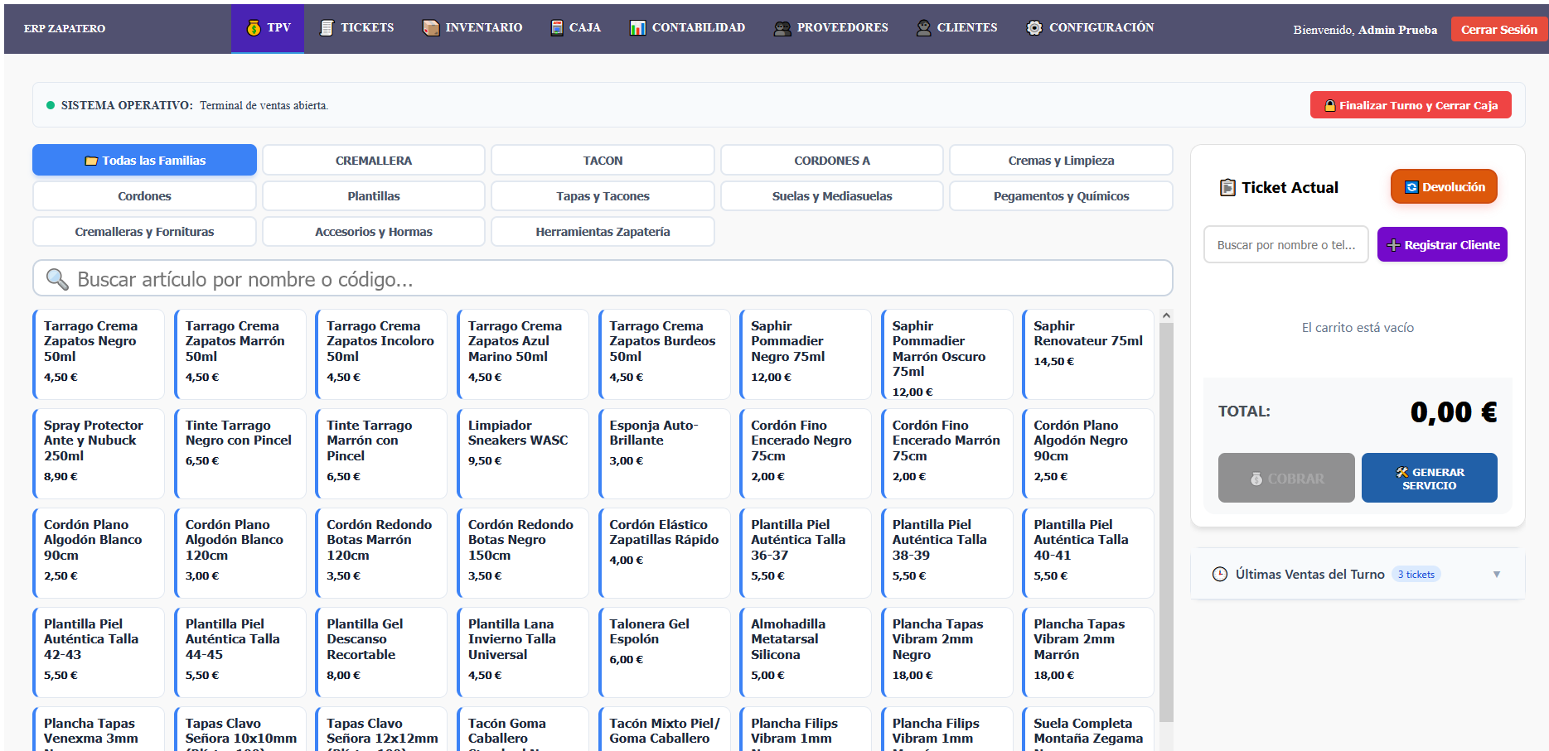1549x751 pixels.
Task: Click the ERP ZAPATERO logo text
Action: [x=65, y=28]
